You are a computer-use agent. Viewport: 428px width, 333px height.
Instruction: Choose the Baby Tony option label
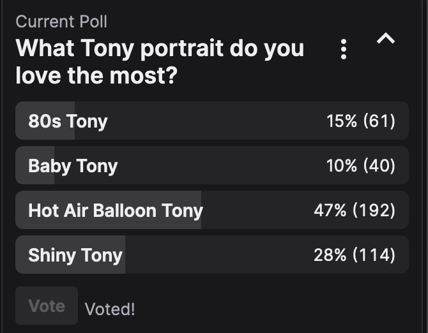[x=73, y=166]
